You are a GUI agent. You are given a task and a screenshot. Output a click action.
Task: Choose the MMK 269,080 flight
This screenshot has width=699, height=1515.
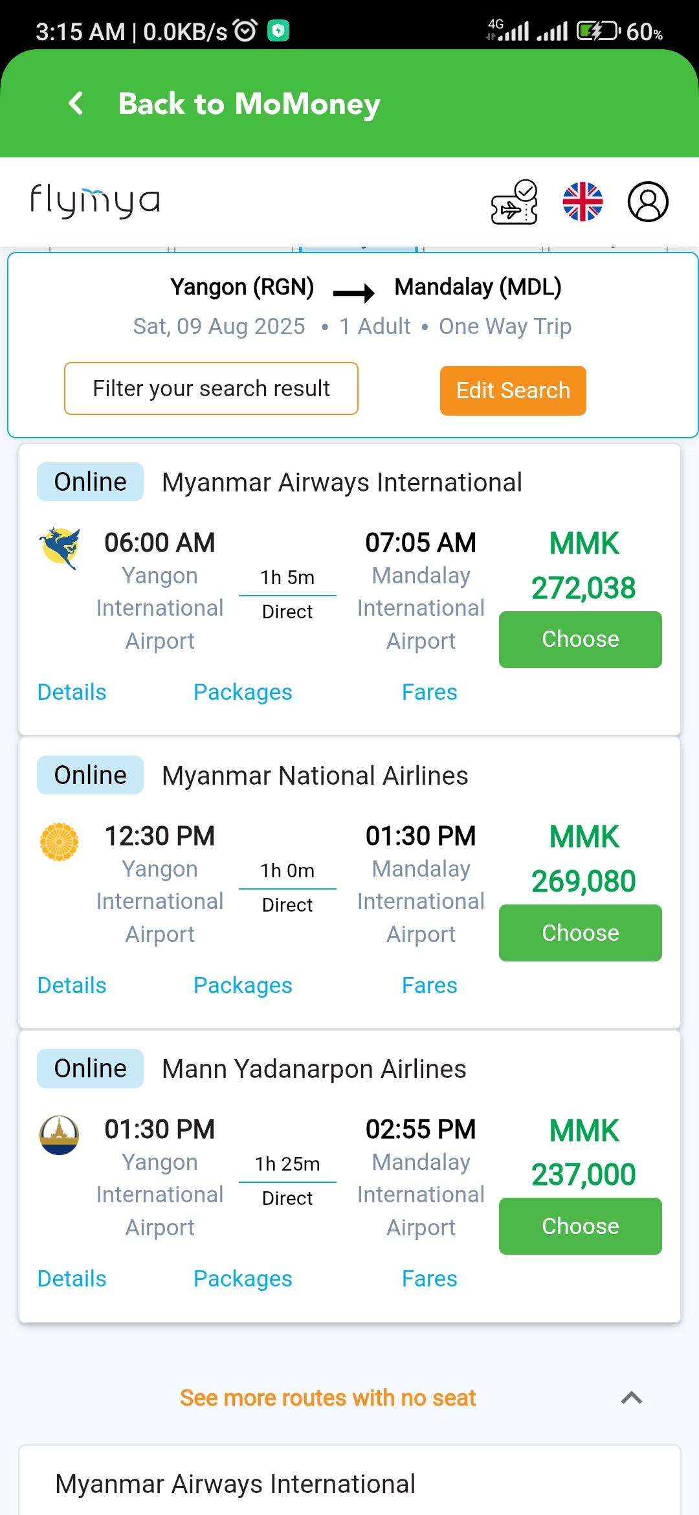coord(580,933)
